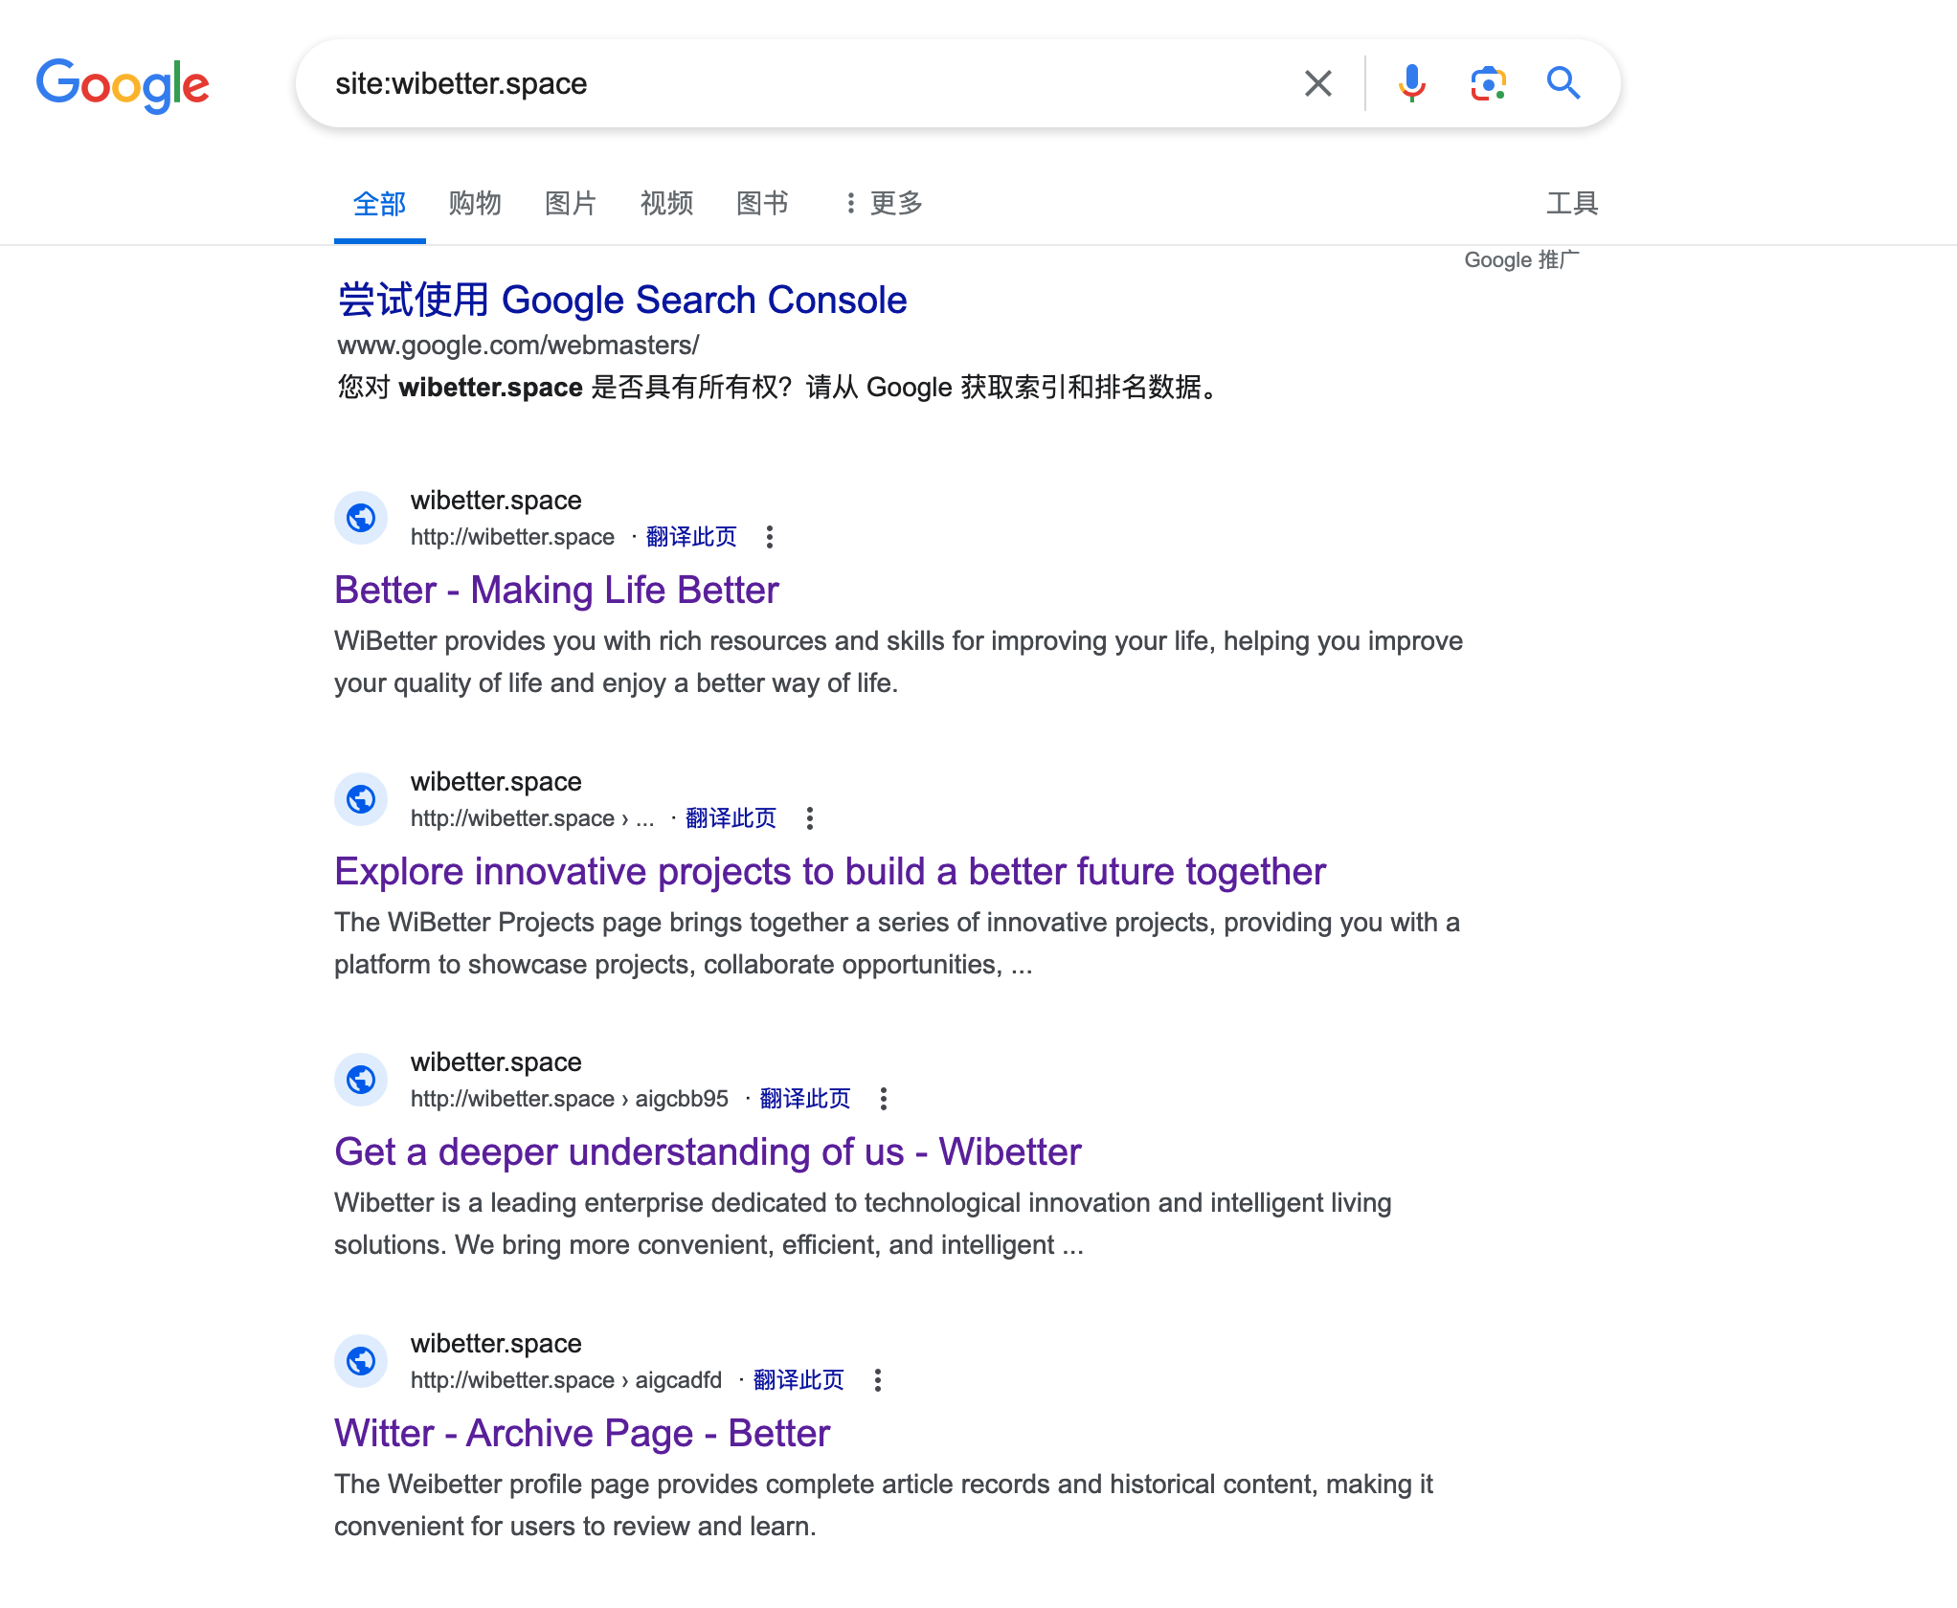
Task: Open Get a deeper understanding of us - Wibetter
Action: pyautogui.click(x=708, y=1151)
